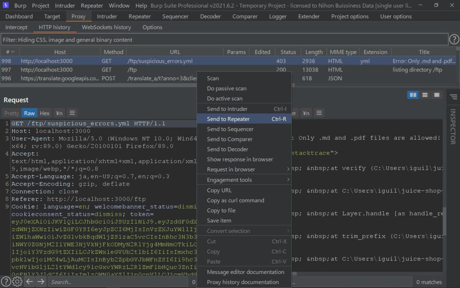Choose Copy URL

pos(244,190)
